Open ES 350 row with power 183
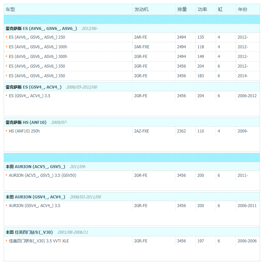The width and height of the screenshot is (263, 262). tap(37, 76)
